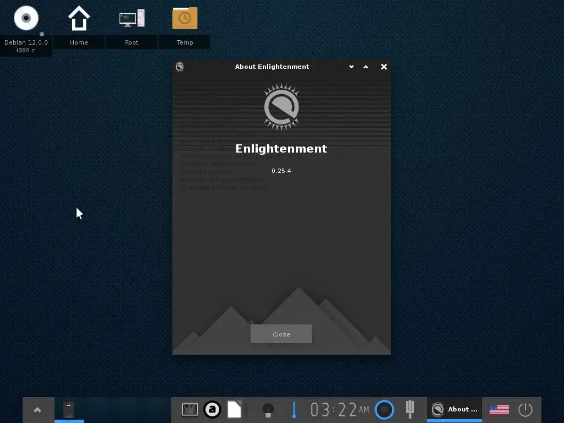This screenshot has width=564, height=423.
Task: Click the blue thermometer temperature gadget
Action: 294,410
